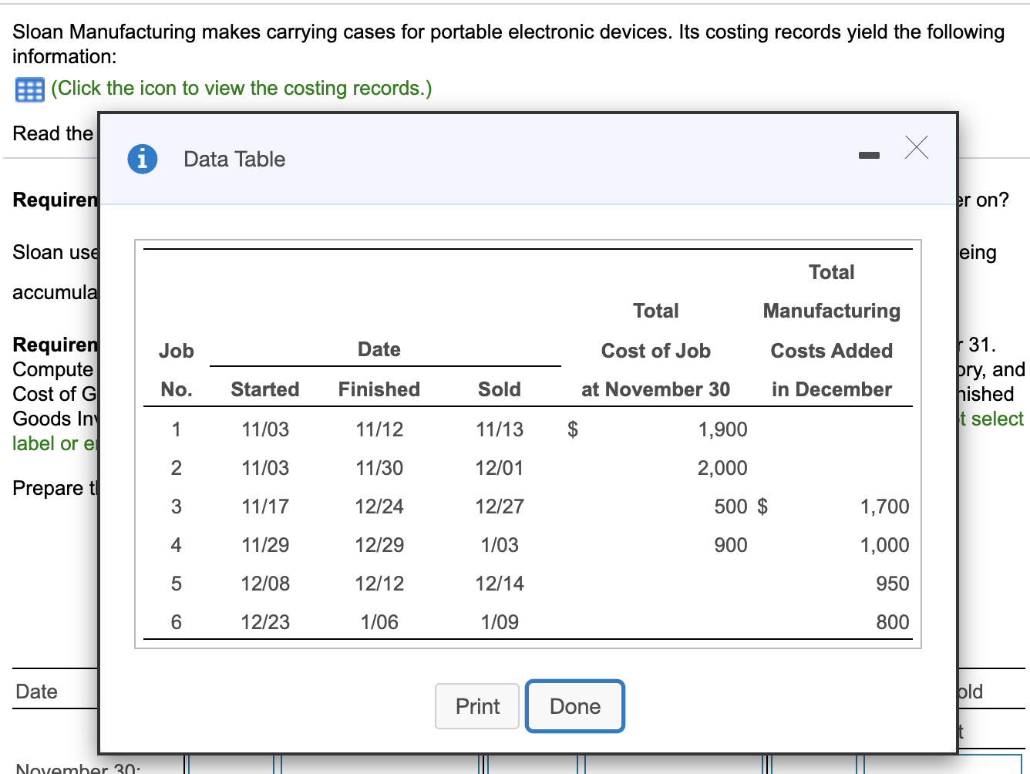Select the 950 December cost of Job 5
The width and height of the screenshot is (1030, 774).
click(x=893, y=584)
